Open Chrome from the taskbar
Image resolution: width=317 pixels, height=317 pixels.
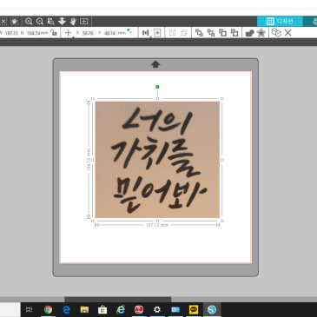pyautogui.click(x=48, y=309)
